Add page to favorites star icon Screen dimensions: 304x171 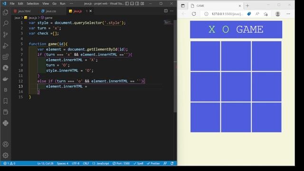click(266, 14)
